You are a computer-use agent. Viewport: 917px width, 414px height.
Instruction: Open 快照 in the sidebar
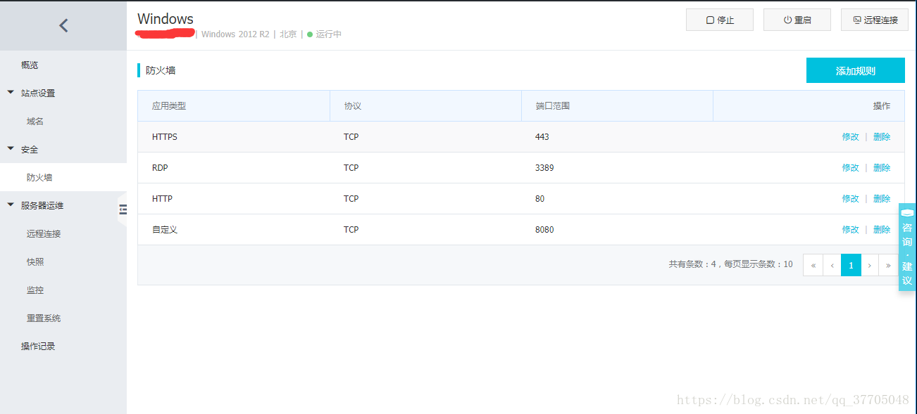pos(35,262)
